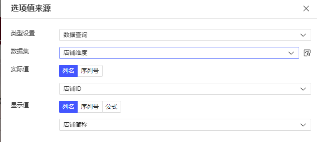Choose 公式 option for 显示值
Image resolution: width=317 pixels, height=142 pixels.
(x=112, y=107)
